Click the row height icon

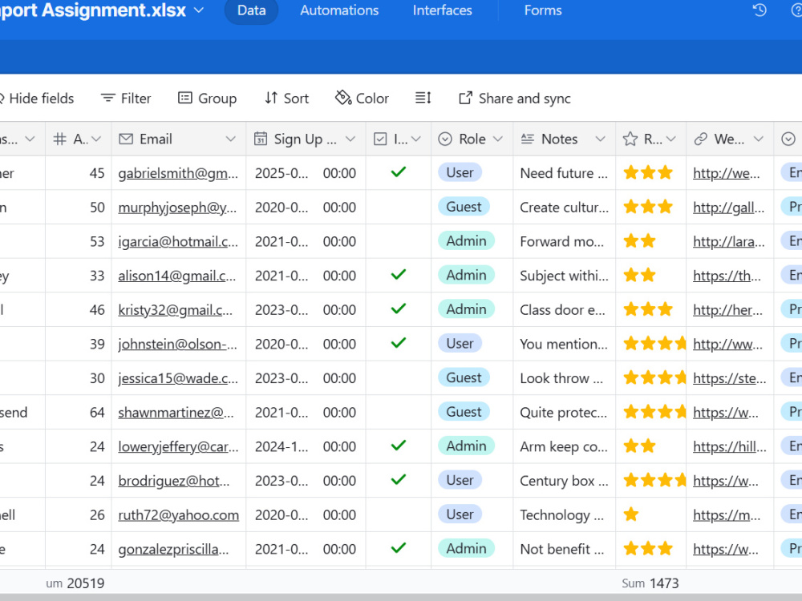click(x=423, y=98)
